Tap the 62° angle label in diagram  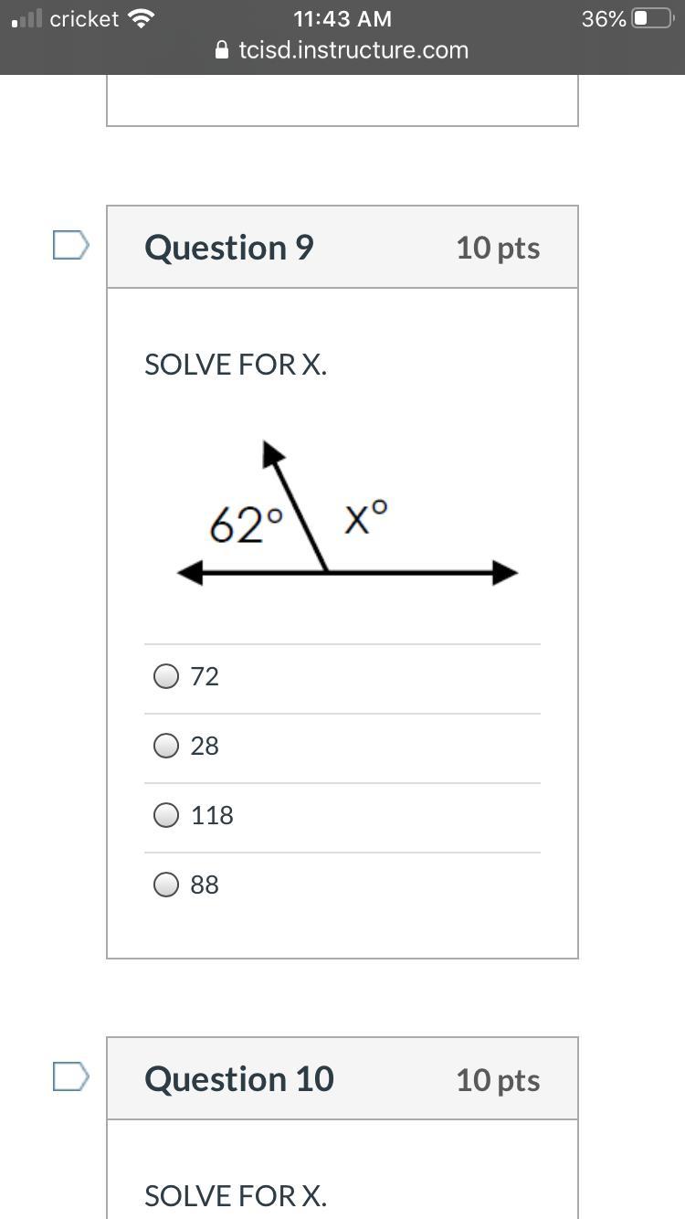[x=246, y=525]
